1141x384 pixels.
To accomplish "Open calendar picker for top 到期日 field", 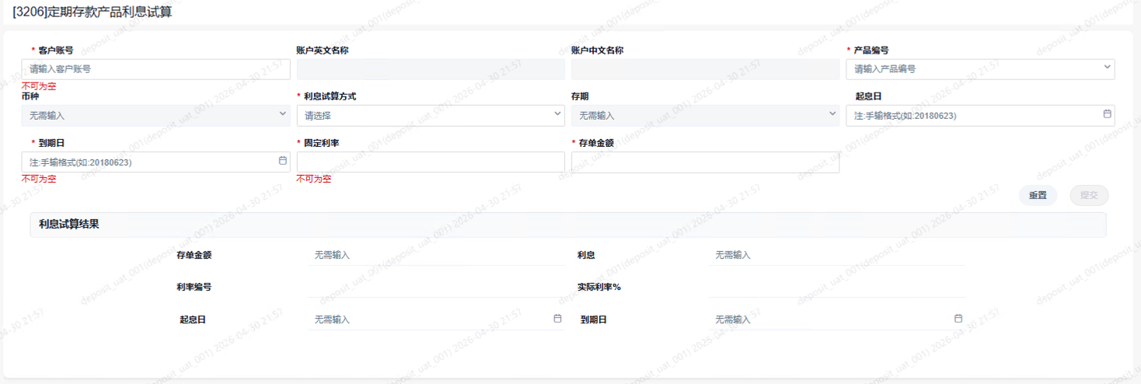I will (x=283, y=161).
